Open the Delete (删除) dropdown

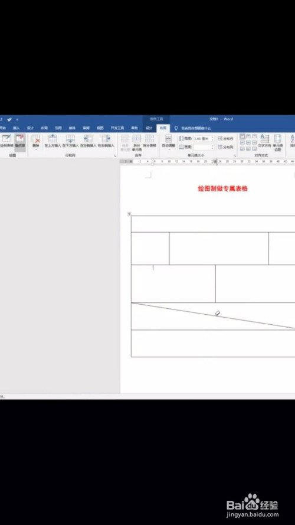tap(36, 142)
